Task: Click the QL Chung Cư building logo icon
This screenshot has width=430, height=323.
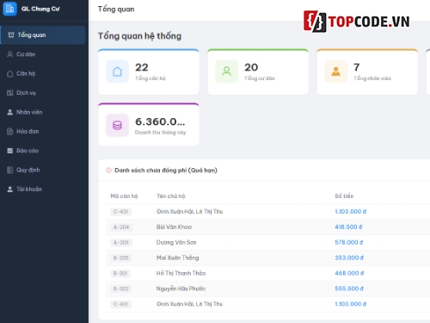Action: (x=9, y=9)
